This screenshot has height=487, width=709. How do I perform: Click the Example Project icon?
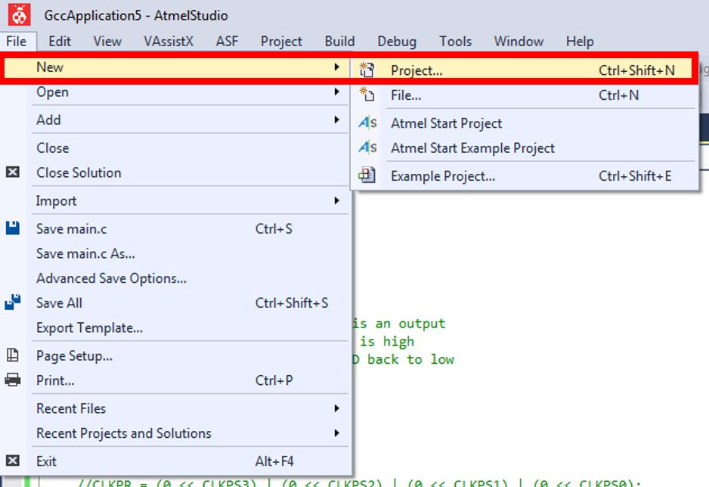[367, 175]
